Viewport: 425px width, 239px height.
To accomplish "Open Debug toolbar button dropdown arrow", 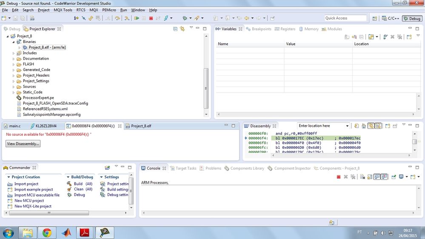I will pos(190,18).
